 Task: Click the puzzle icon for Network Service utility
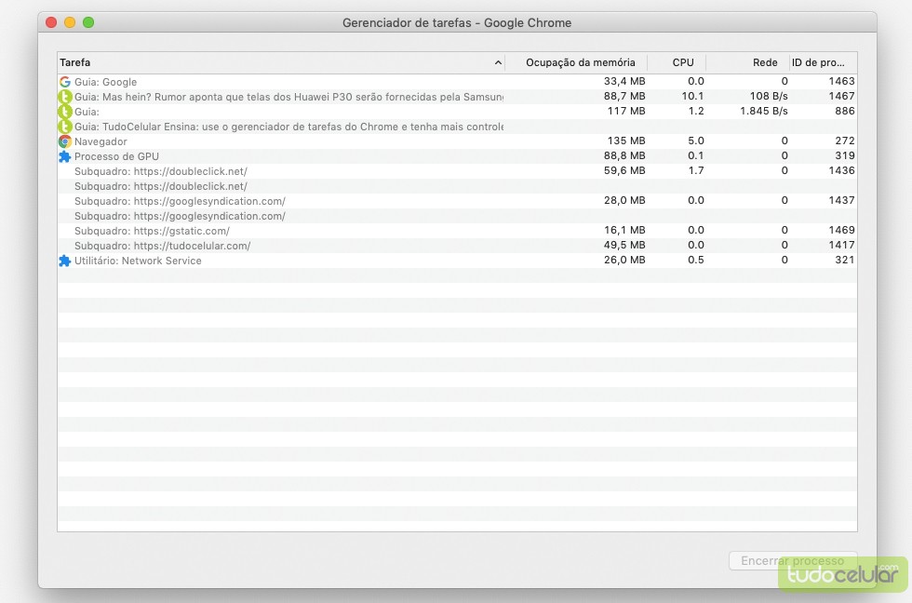(x=65, y=261)
